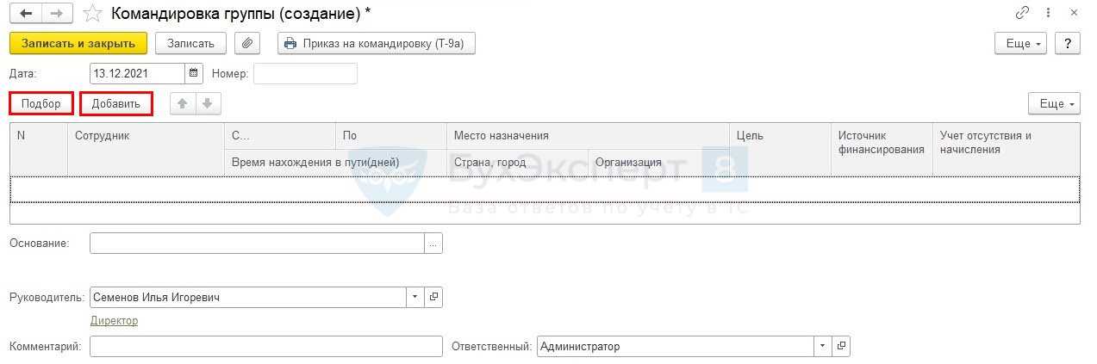Screen dimensions: 1097x364
Task: Click Ответственный field with Администратор
Action: pos(676,346)
